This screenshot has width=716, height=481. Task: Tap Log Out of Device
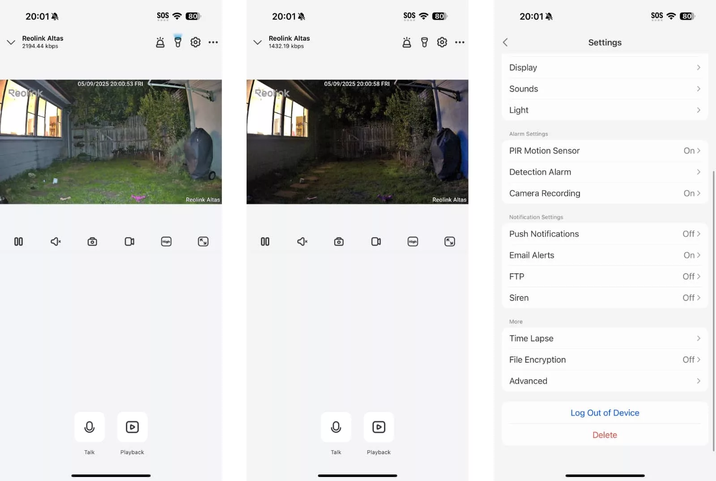(605, 413)
